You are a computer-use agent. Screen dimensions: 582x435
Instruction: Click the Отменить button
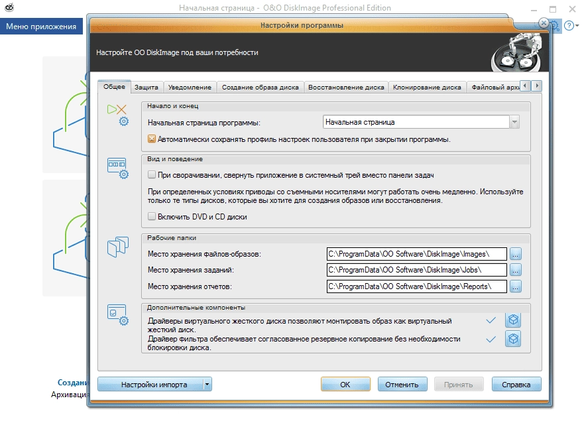402,384
